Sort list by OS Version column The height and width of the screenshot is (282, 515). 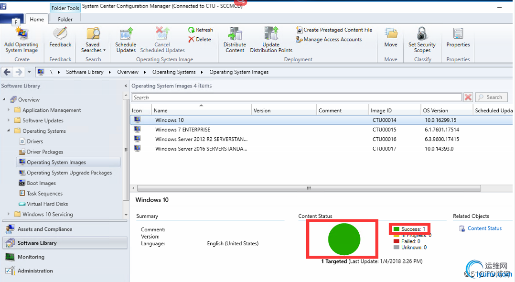pyautogui.click(x=447, y=110)
